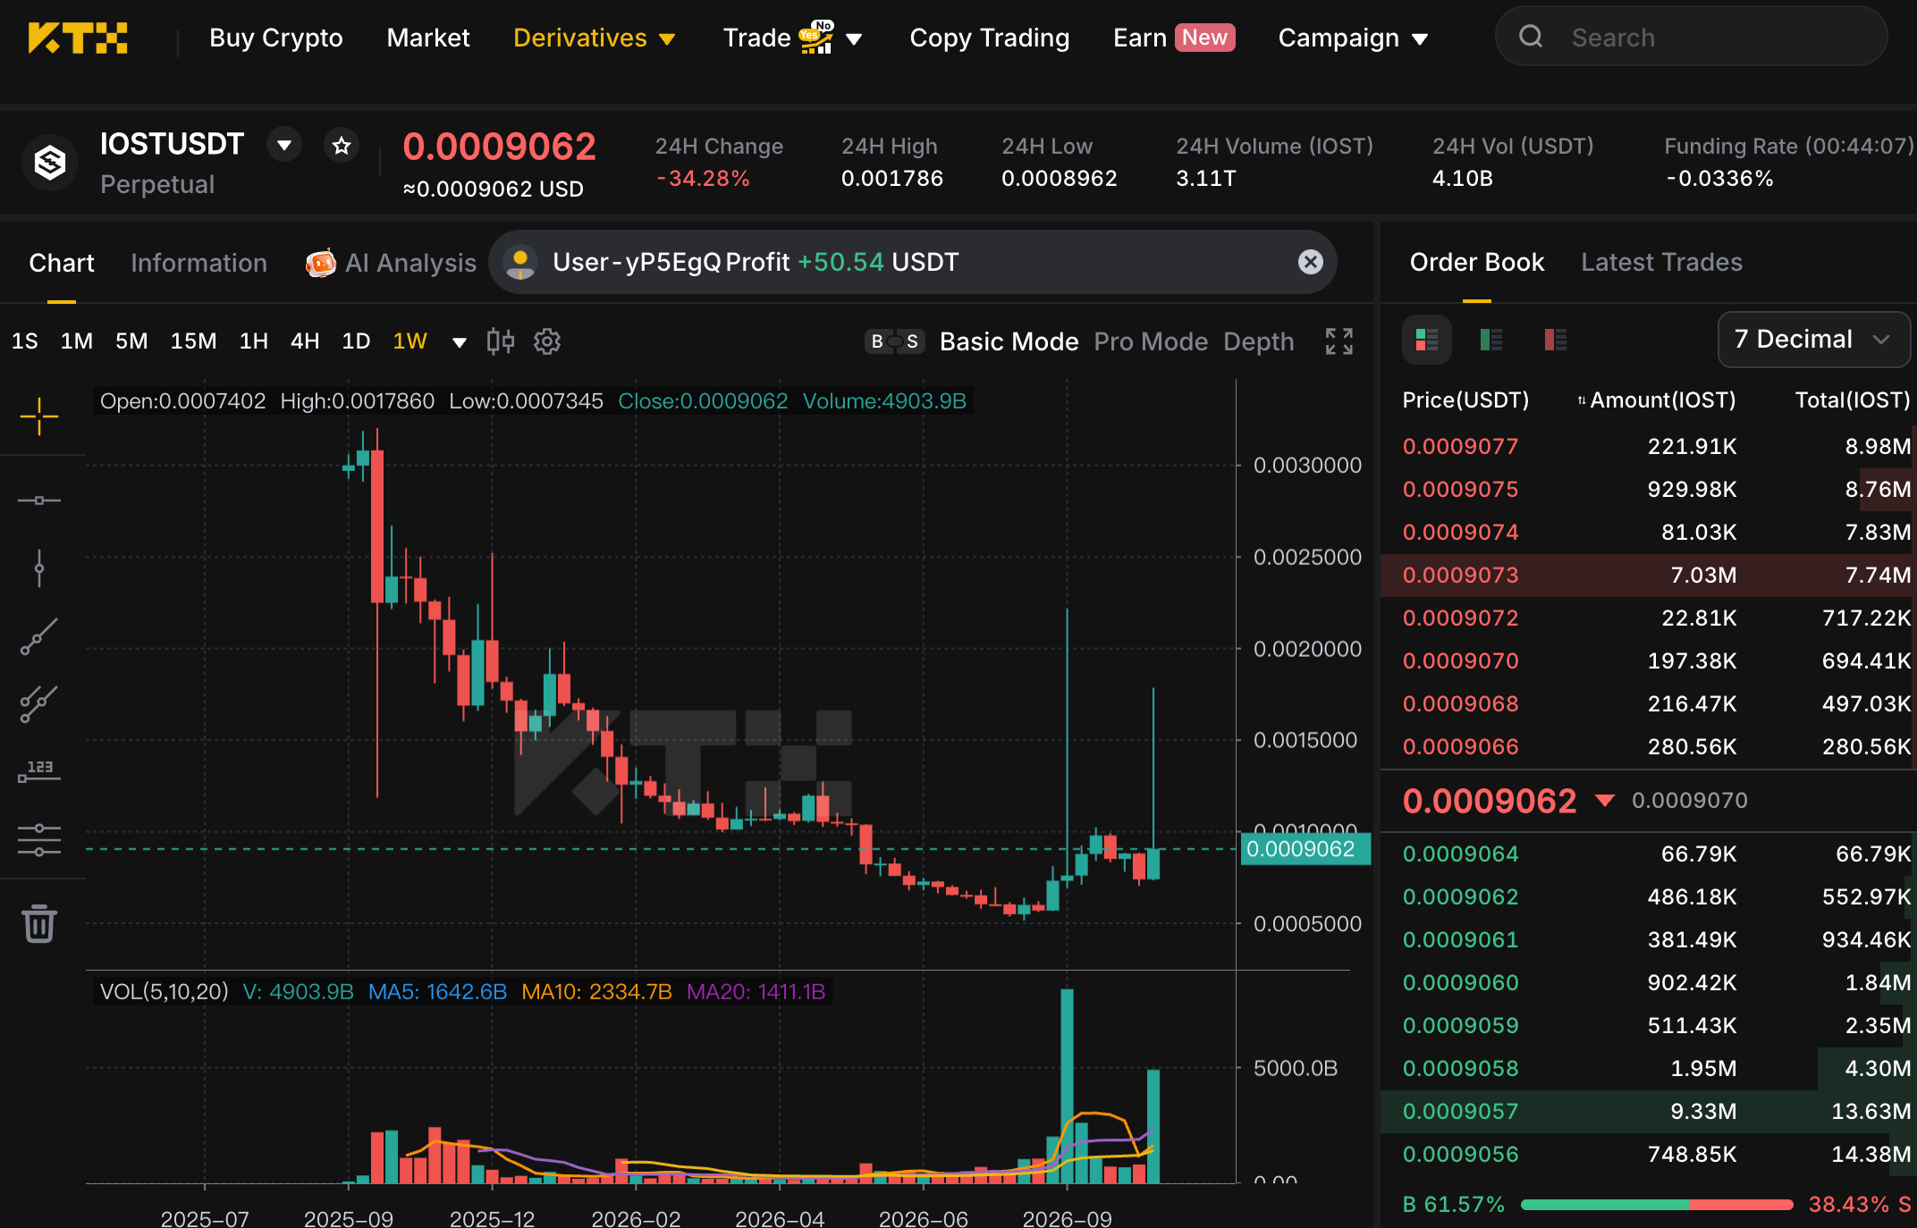Image resolution: width=1917 pixels, height=1228 pixels.
Task: Select the vertical line drawing tool
Action: pos(39,568)
